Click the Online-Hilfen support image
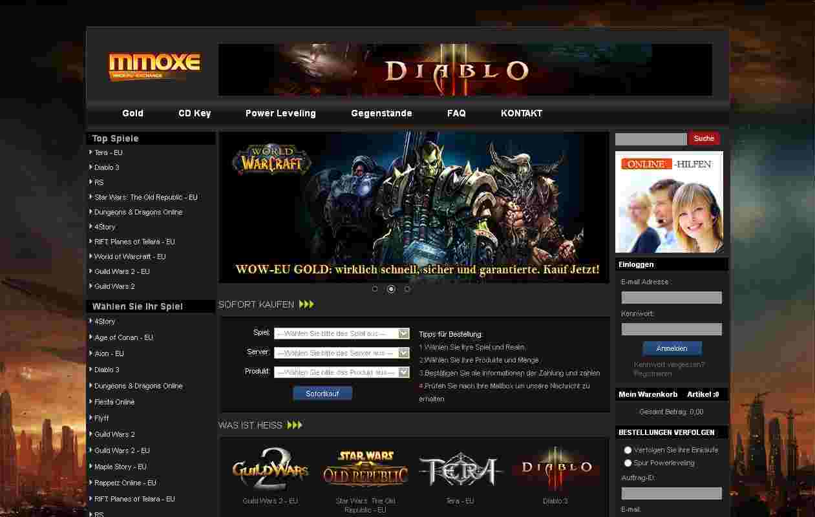This screenshot has height=517, width=815. point(669,202)
